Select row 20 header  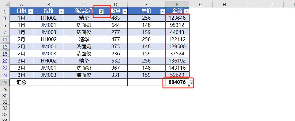point(5,61)
